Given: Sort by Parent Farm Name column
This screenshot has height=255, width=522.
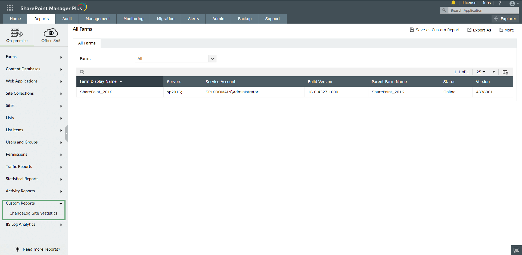Looking at the screenshot, I should tap(404, 81).
